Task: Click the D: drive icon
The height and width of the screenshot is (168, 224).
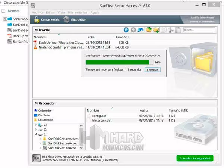Action: [40, 130]
